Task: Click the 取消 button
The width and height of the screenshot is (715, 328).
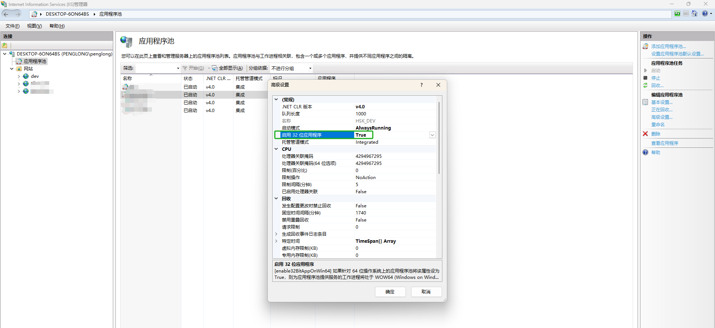Action: tap(426, 292)
